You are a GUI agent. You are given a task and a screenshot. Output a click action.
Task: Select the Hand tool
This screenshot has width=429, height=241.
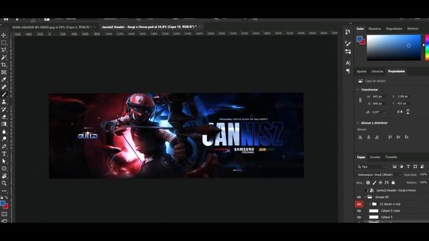pos(4,176)
